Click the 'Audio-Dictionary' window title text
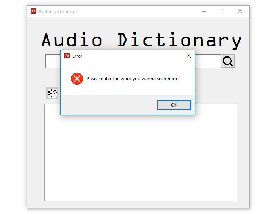Viewport: 275px width, 214px height. [x=56, y=12]
